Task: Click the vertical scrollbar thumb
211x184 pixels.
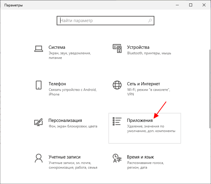Action: [210, 89]
